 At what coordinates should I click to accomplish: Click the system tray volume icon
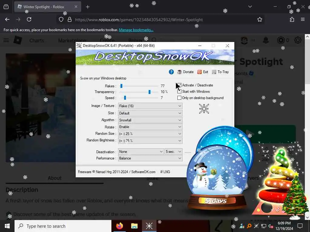point(270,226)
